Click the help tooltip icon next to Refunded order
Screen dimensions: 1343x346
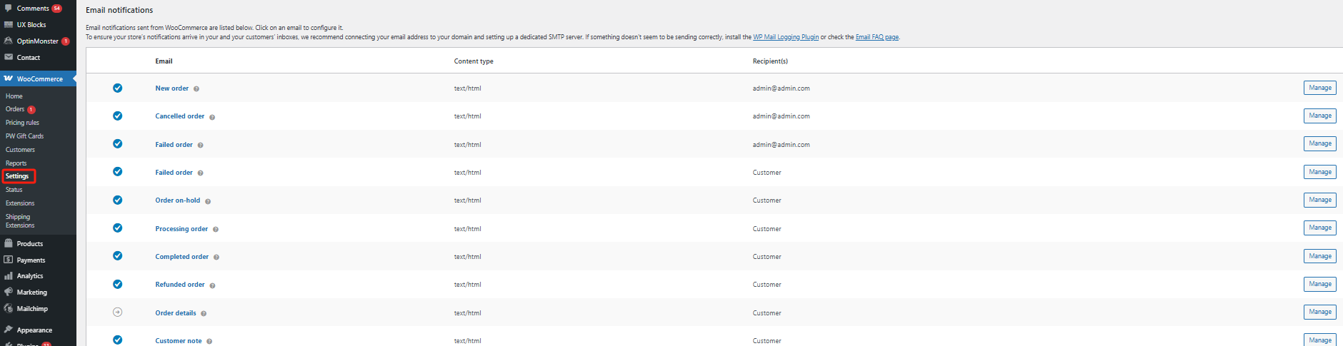(212, 285)
